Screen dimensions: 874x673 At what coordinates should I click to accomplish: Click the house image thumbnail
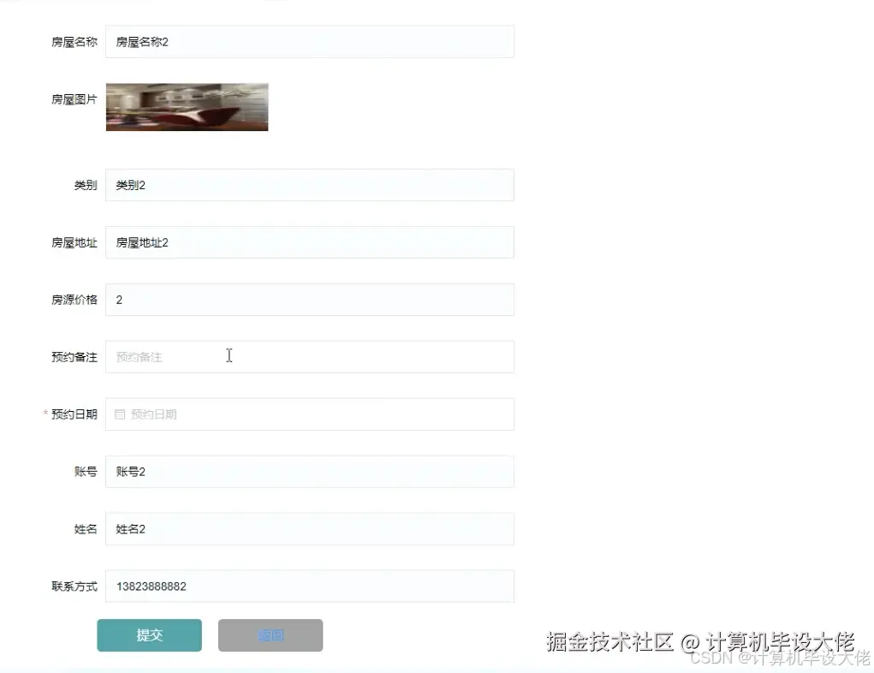[x=186, y=106]
